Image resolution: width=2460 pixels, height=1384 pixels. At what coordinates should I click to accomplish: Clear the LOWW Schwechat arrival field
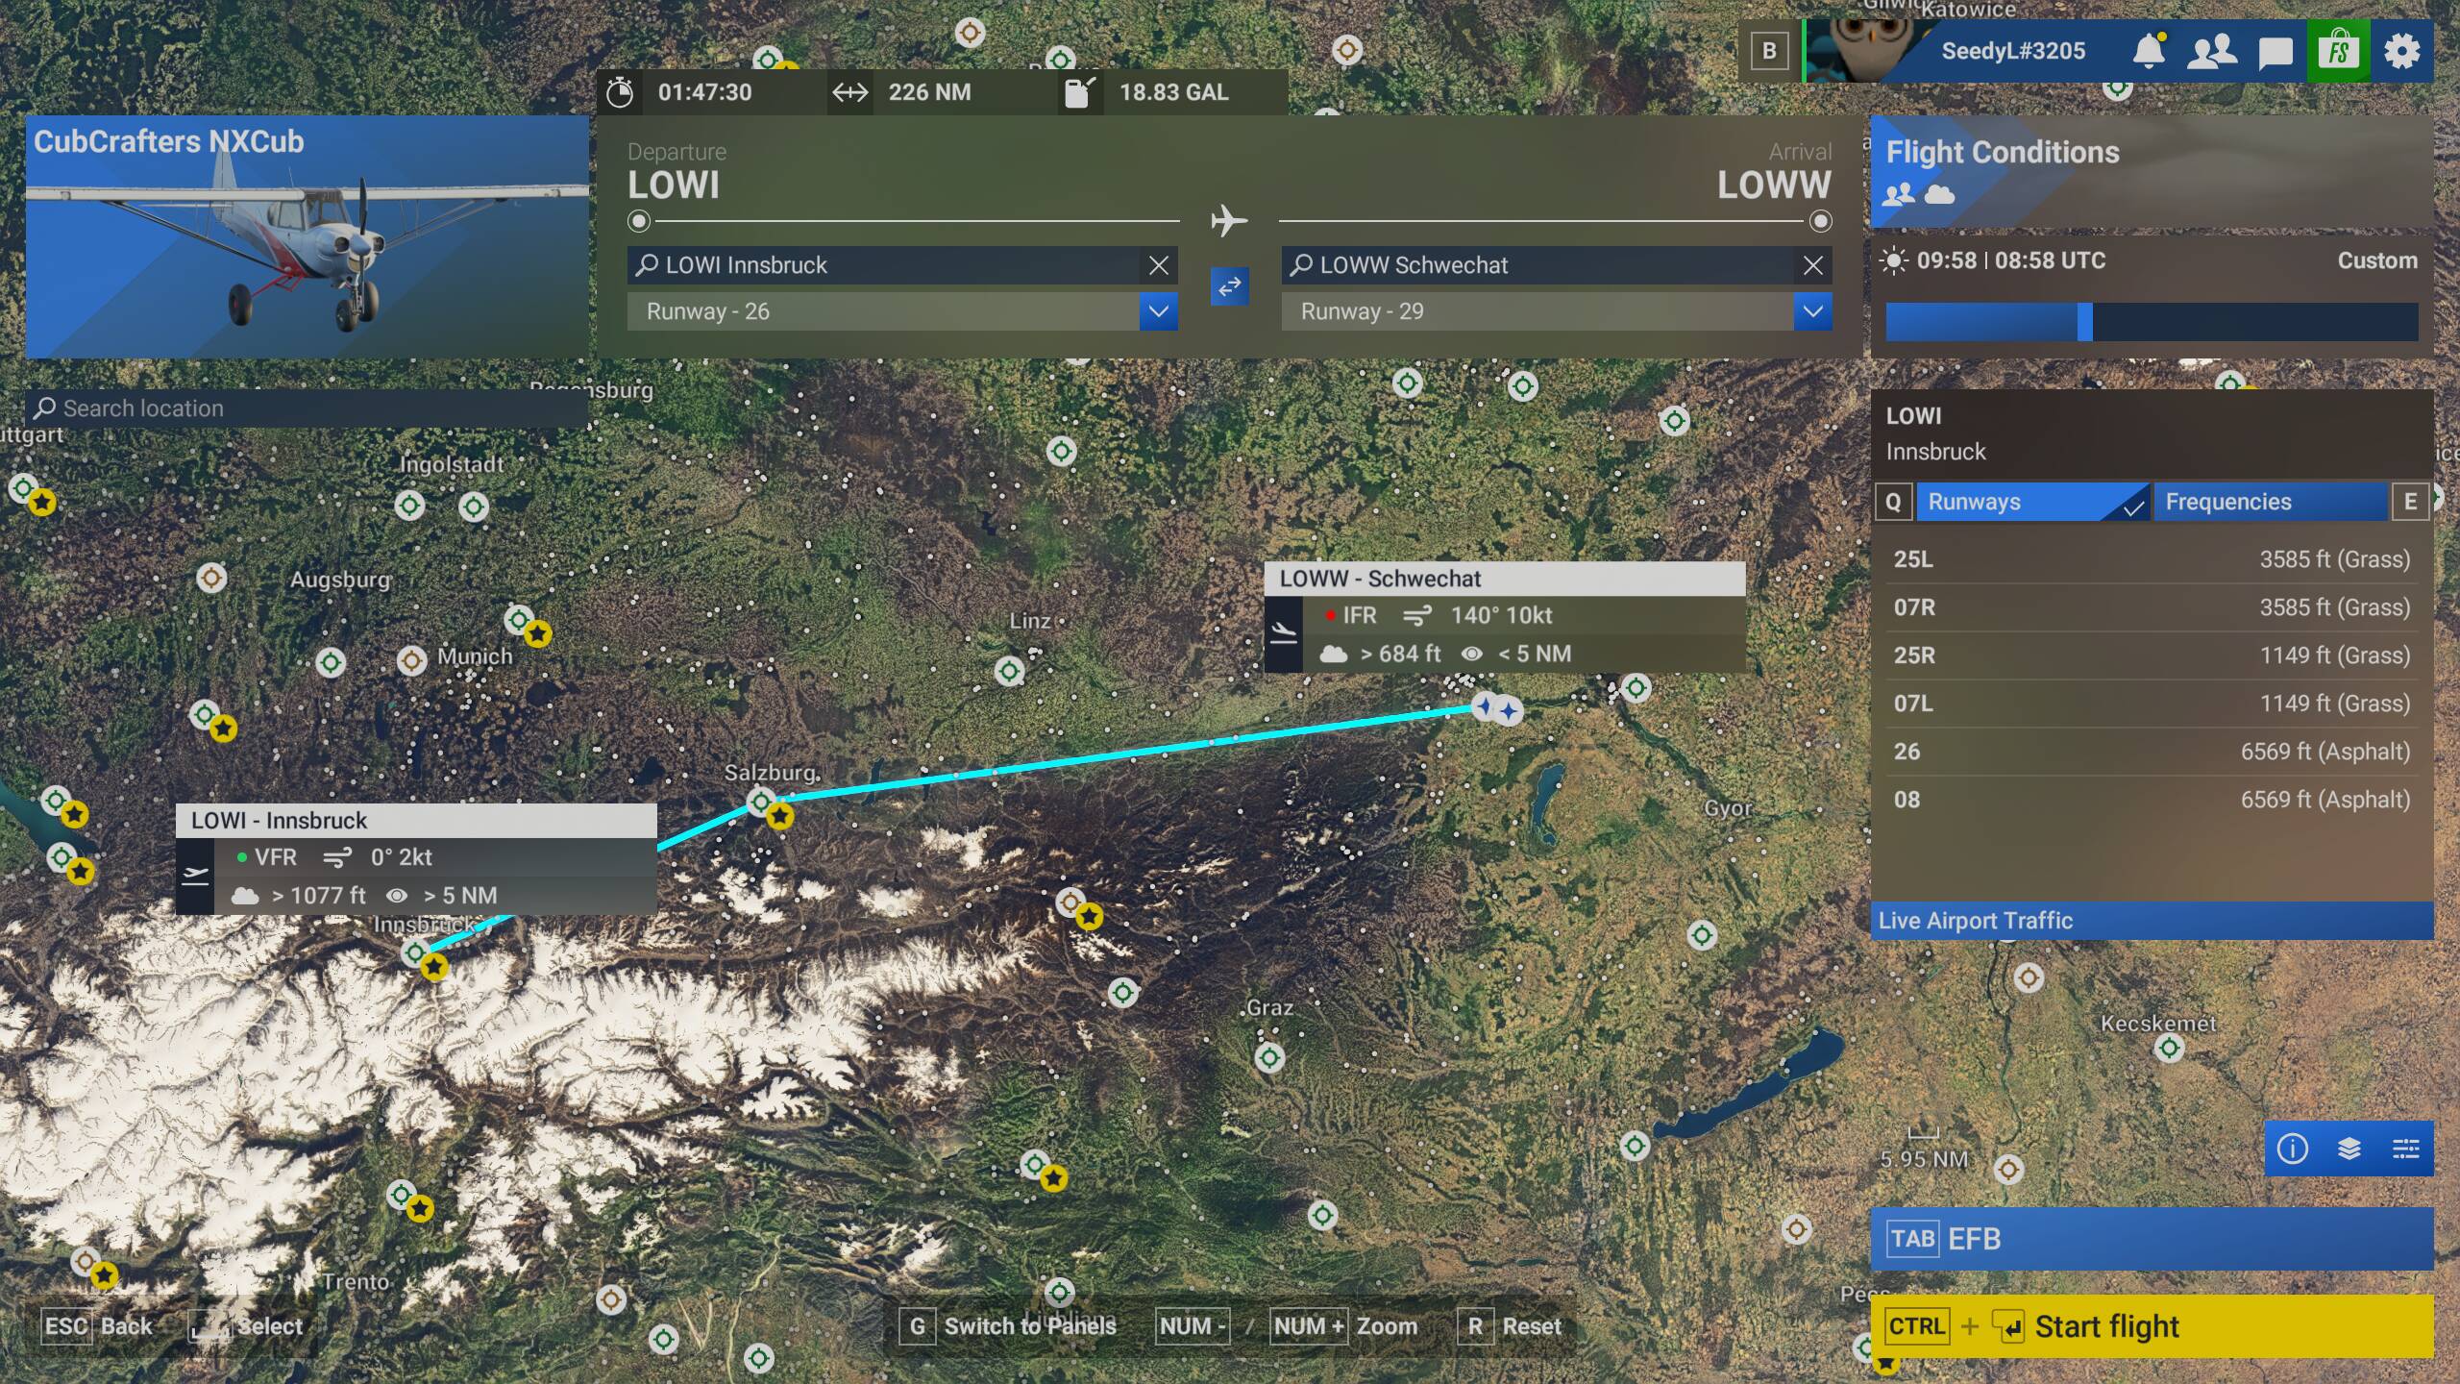1812,265
